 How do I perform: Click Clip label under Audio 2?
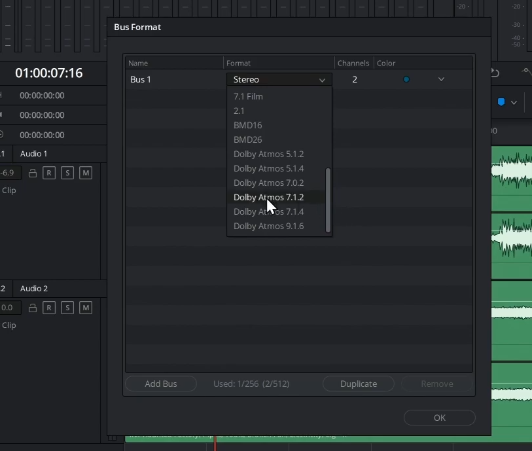(9, 325)
